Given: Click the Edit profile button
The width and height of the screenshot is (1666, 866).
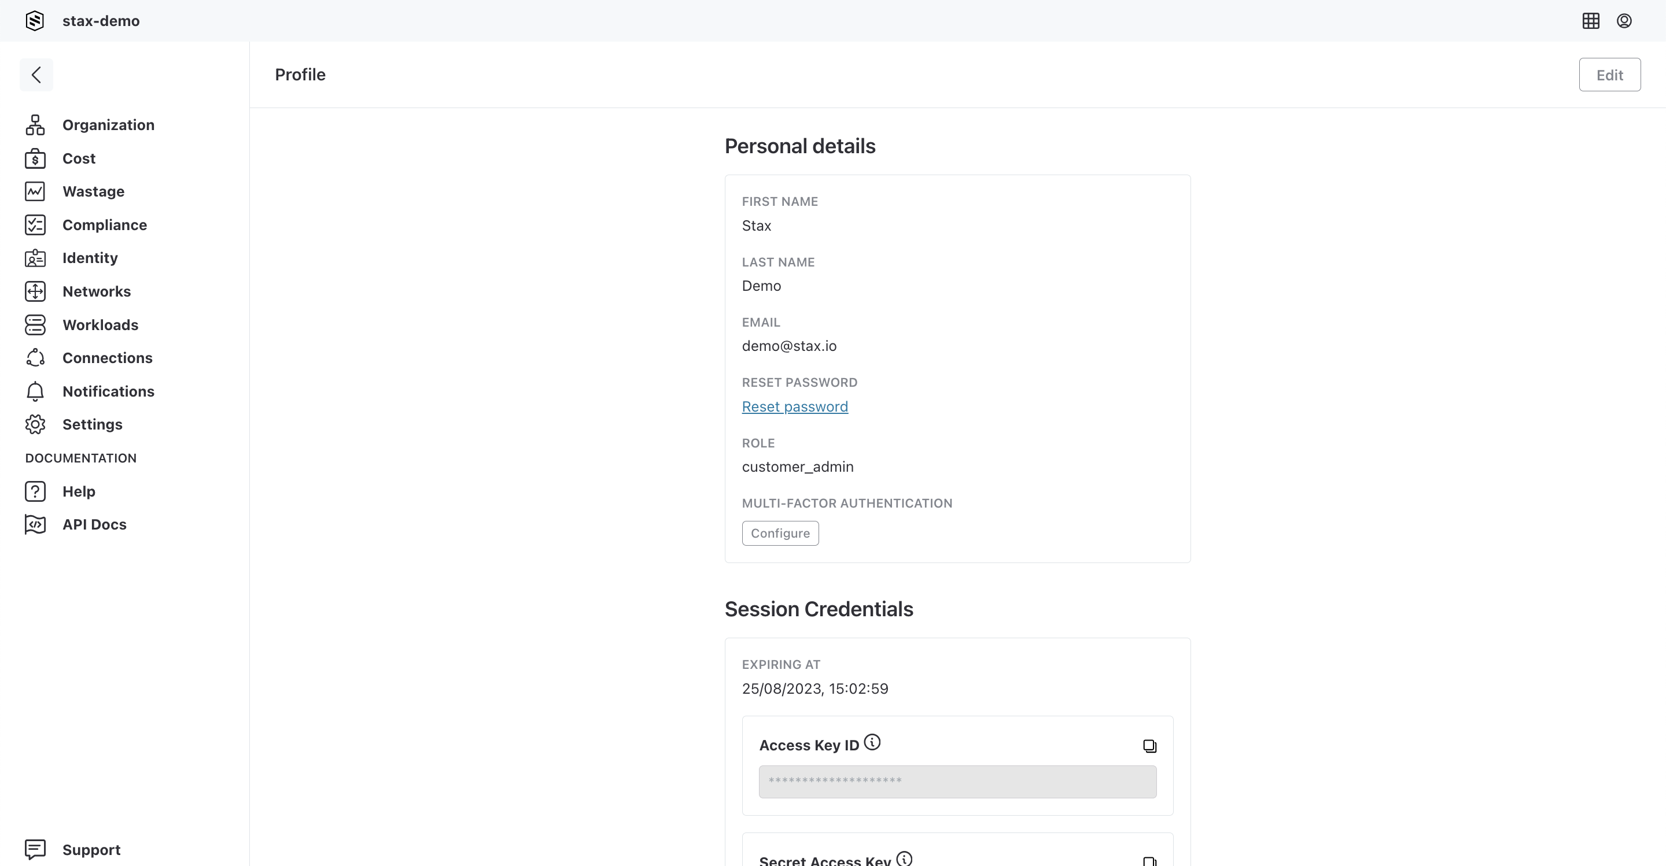Looking at the screenshot, I should [1610, 74].
